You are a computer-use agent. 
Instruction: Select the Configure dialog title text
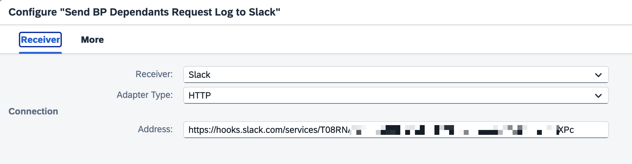coord(144,12)
